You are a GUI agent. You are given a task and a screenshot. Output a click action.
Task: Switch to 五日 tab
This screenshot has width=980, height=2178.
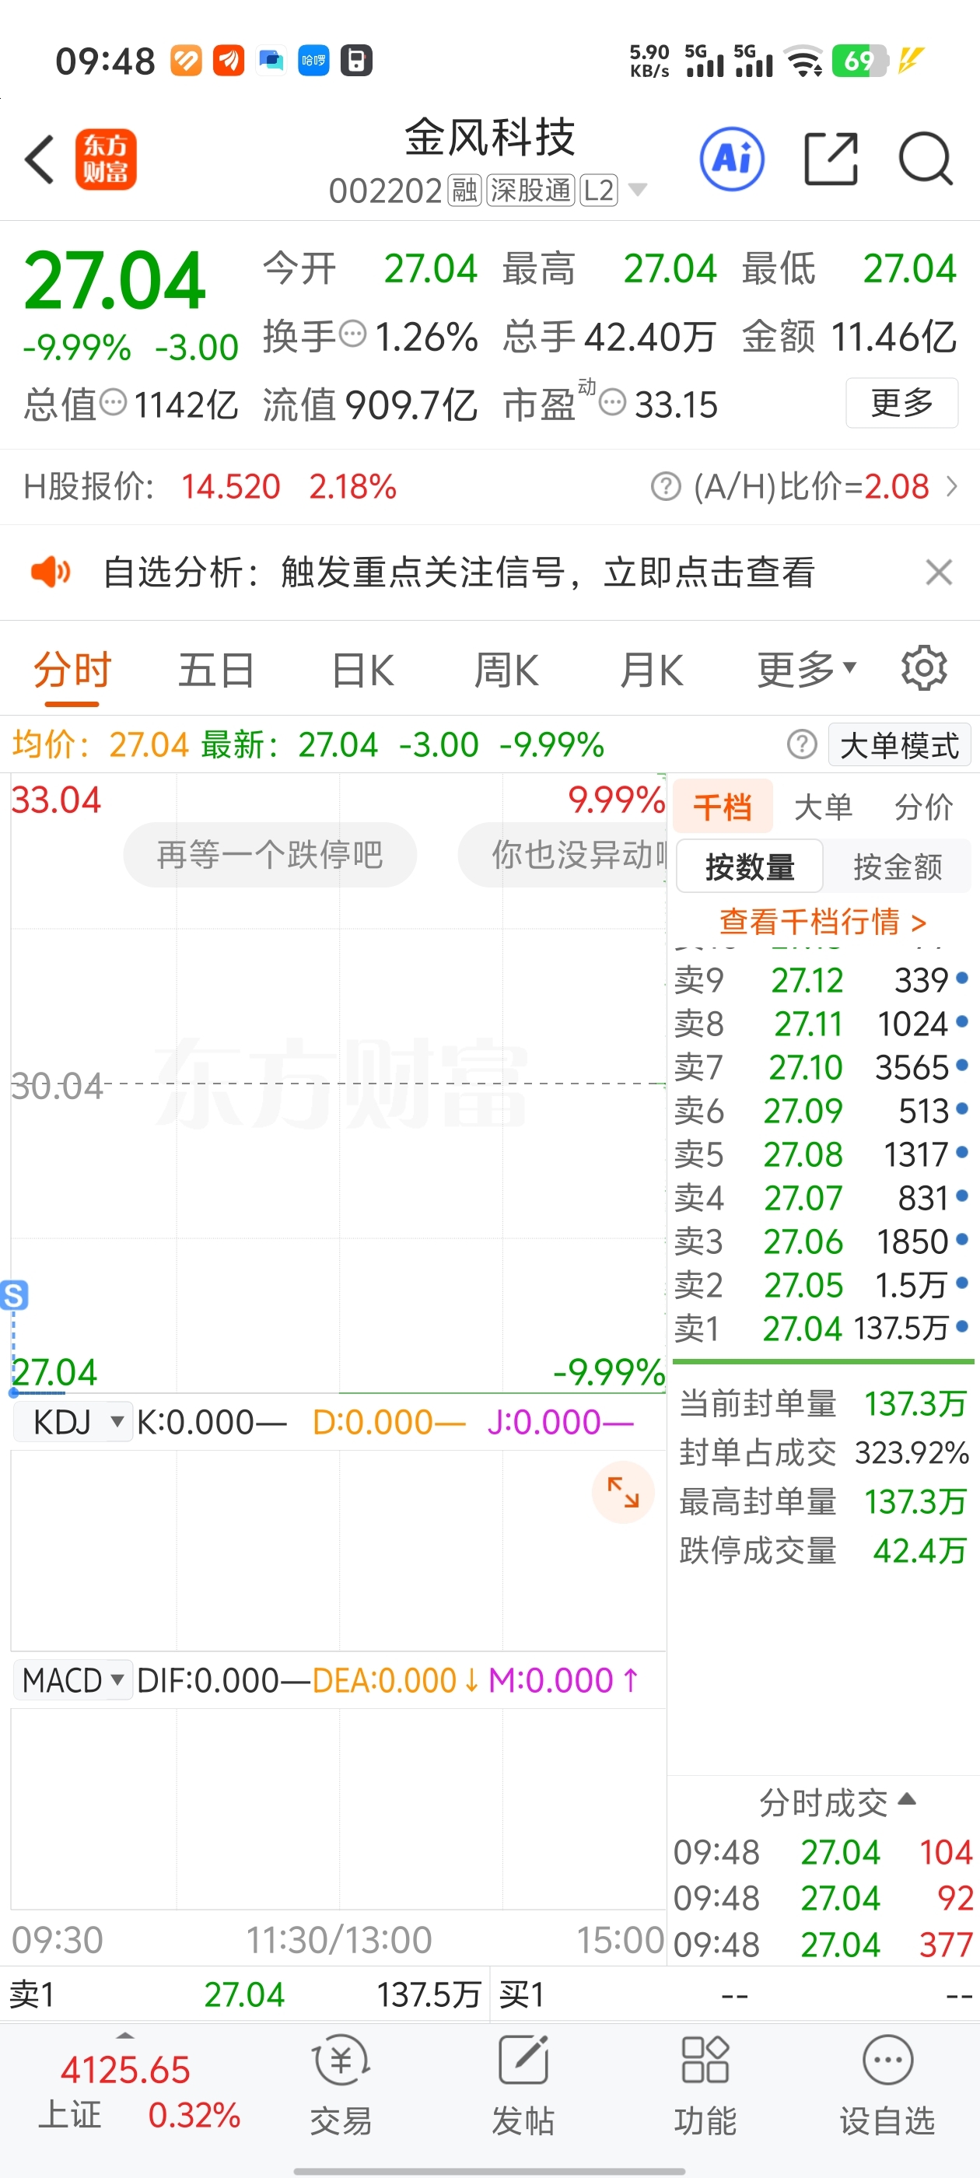click(215, 670)
